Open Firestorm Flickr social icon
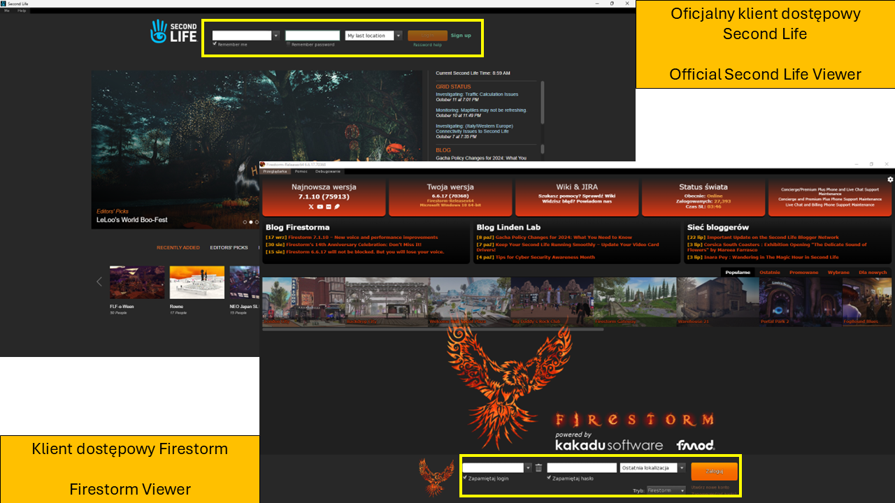Image resolution: width=895 pixels, height=503 pixels. pyautogui.click(x=328, y=207)
